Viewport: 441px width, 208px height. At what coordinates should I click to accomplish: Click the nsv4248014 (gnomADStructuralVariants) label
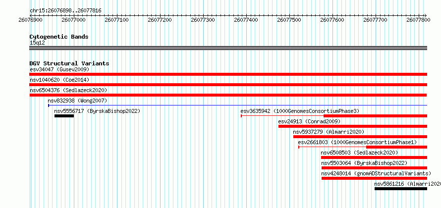tap(376, 173)
